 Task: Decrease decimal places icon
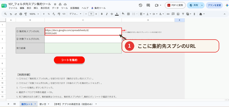pyautogui.click(x=54, y=14)
